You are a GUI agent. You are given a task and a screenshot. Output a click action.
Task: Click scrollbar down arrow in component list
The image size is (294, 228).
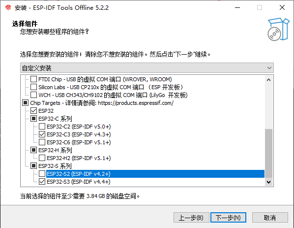pos(268,182)
